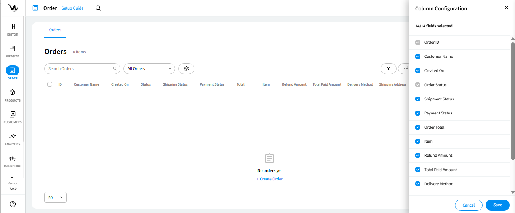Click into the Search Orders field
Screen dimensions: 515x213
79,68
